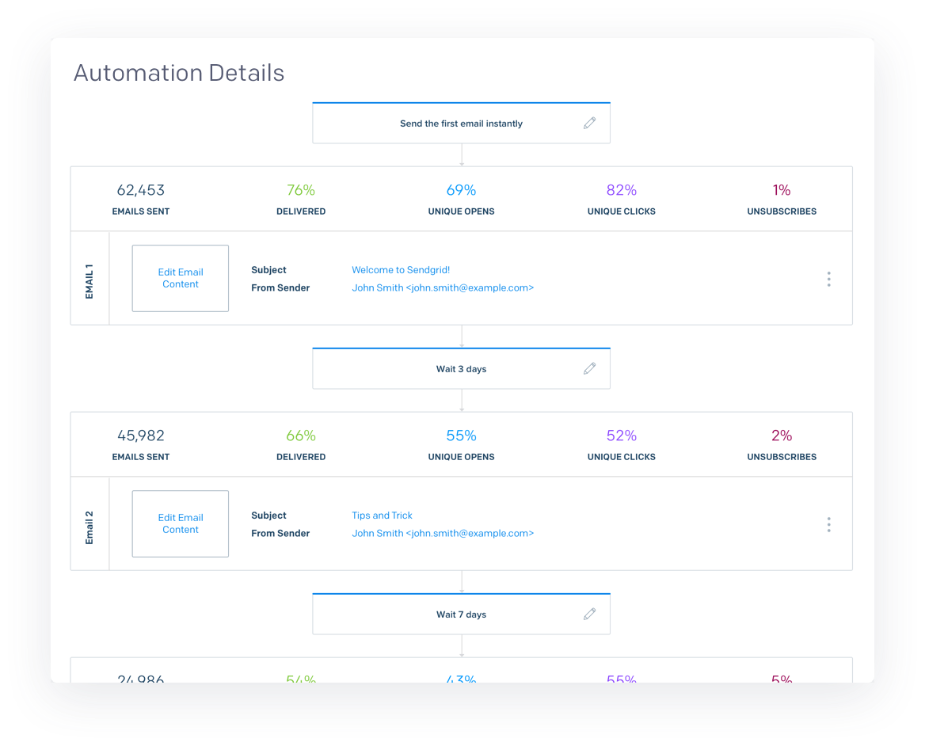Click the pencil icon on 'Wait 3 days'
Image resolution: width=925 pixels, height=746 pixels.
click(x=589, y=368)
